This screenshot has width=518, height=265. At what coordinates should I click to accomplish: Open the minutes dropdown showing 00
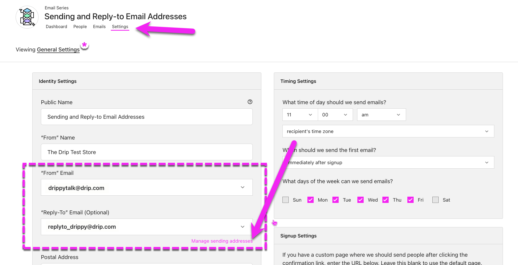[x=335, y=115]
